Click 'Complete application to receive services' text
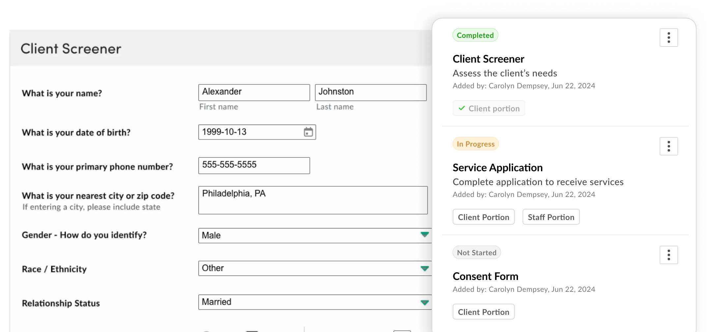 [x=538, y=182]
